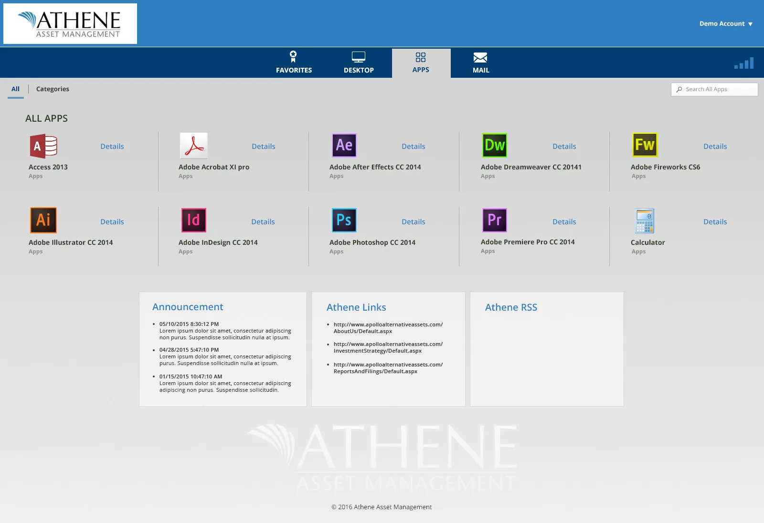This screenshot has width=764, height=523.
Task: Click the Desktop monitor icon
Action: click(x=359, y=57)
